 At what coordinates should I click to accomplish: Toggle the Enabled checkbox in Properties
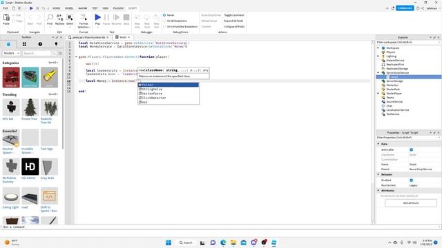(x=412, y=180)
